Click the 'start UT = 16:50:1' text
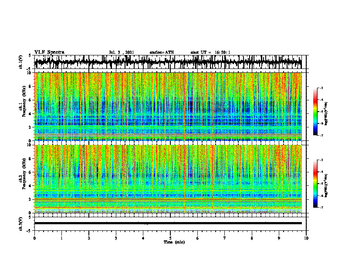The image size is (345, 267). tap(210, 52)
